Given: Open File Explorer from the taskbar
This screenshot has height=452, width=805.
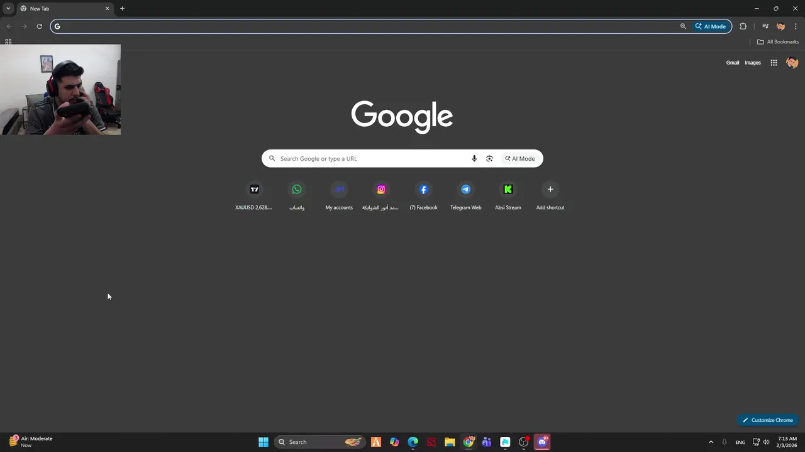Looking at the screenshot, I should click(450, 442).
